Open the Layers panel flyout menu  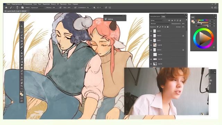coord(186,17)
